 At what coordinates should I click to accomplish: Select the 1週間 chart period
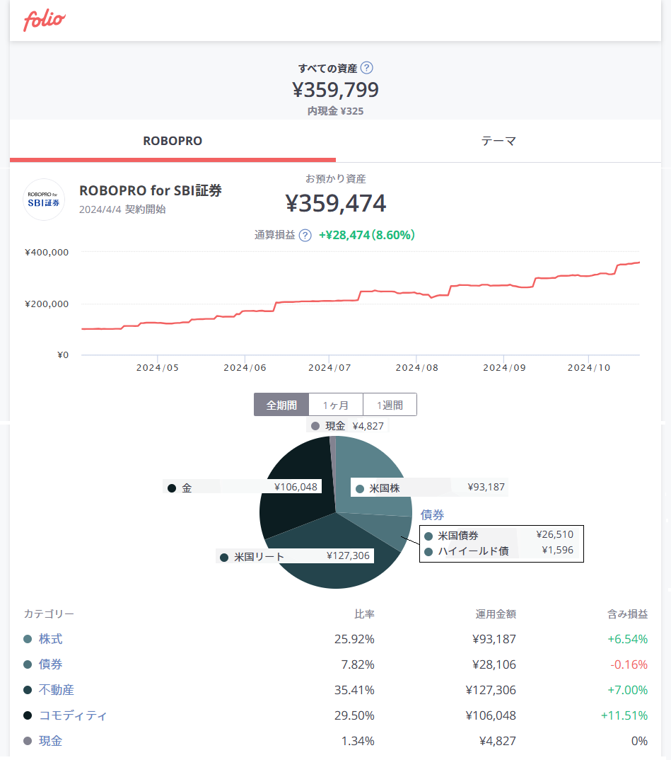(x=390, y=405)
